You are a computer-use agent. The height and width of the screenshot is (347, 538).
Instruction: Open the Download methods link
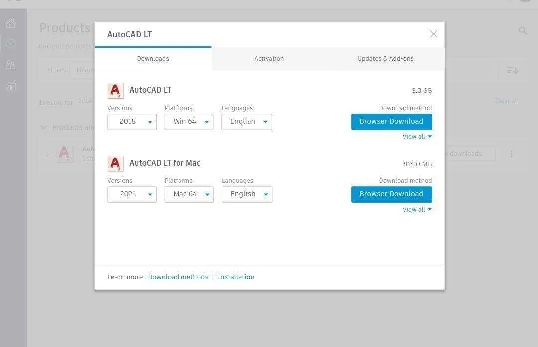tap(178, 277)
